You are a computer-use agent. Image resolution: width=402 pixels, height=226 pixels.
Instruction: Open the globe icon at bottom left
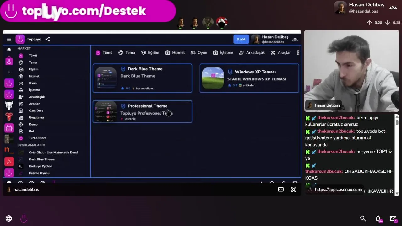pos(9,218)
